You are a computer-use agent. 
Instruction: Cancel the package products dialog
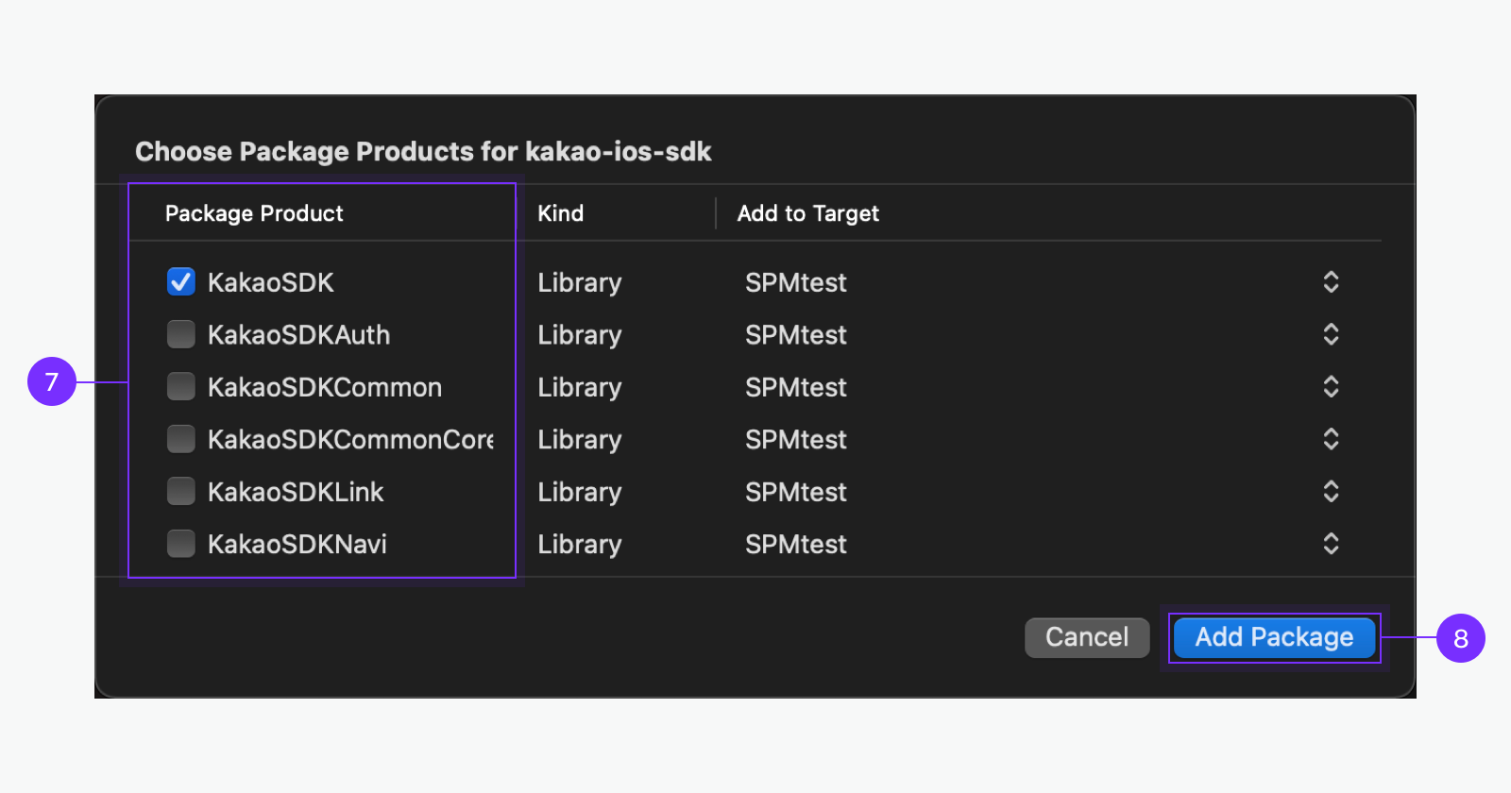[x=1087, y=637]
